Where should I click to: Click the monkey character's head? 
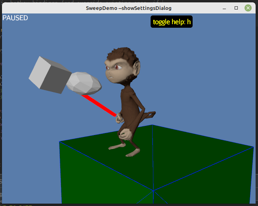tap(122, 66)
